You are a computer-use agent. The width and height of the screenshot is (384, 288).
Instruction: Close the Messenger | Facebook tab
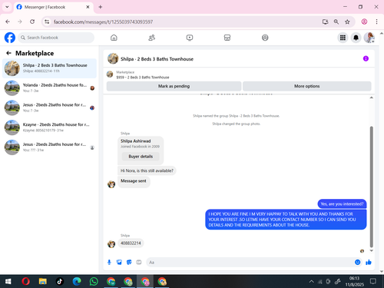pos(88,7)
